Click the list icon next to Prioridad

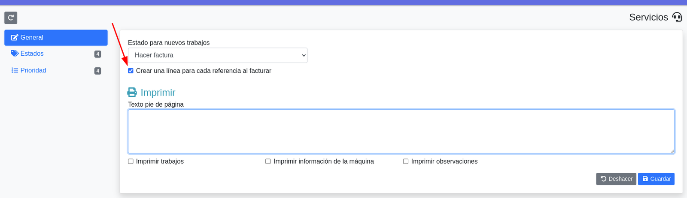point(15,70)
